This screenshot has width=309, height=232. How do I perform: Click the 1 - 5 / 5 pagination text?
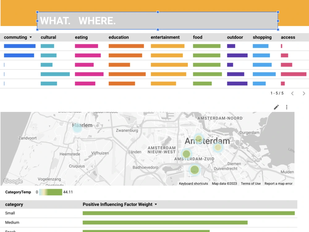click(277, 93)
